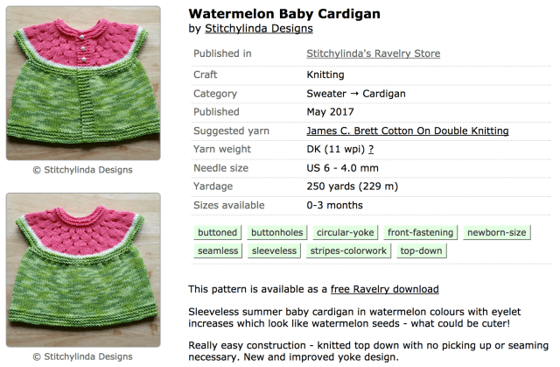Screen dimensions: 560x367
Task: Select the 'buttonholes' tag
Action: 276,233
